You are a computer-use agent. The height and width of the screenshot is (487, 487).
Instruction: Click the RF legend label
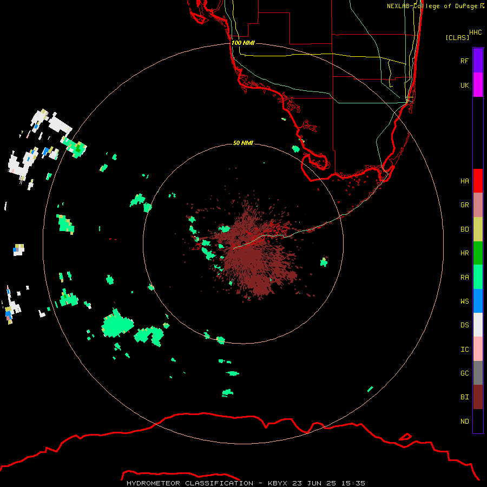(x=464, y=61)
